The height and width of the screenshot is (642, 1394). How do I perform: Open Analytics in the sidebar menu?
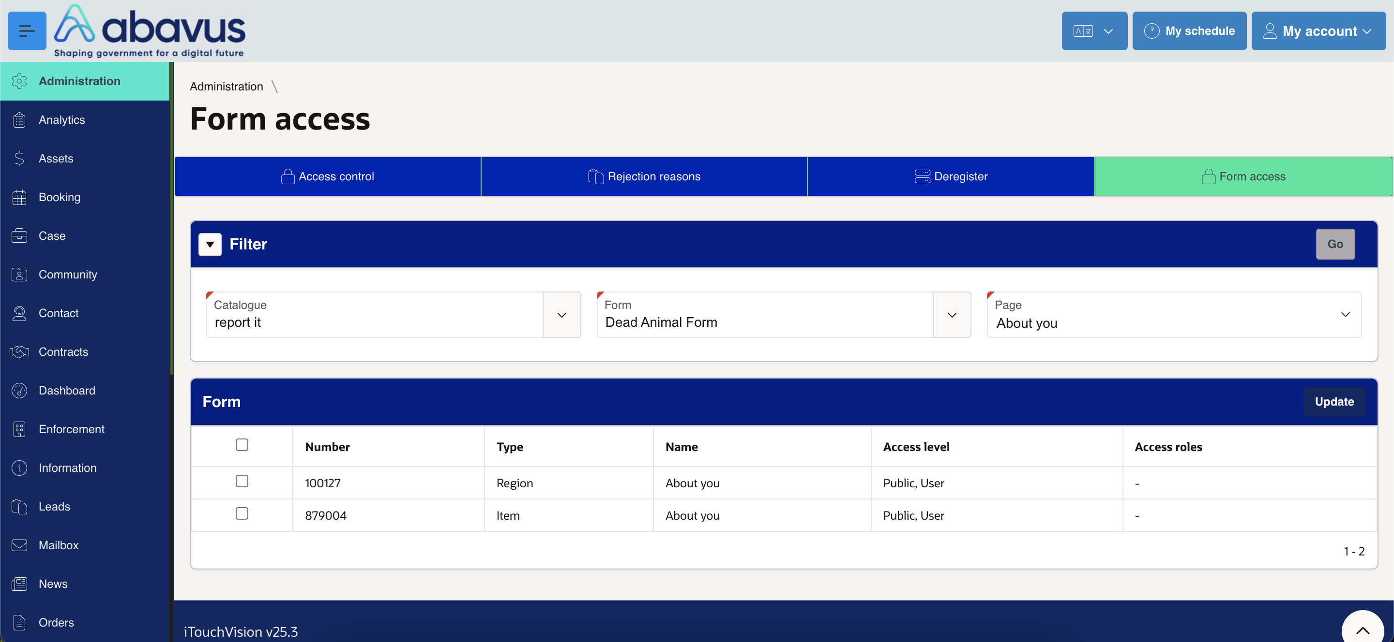pos(85,120)
